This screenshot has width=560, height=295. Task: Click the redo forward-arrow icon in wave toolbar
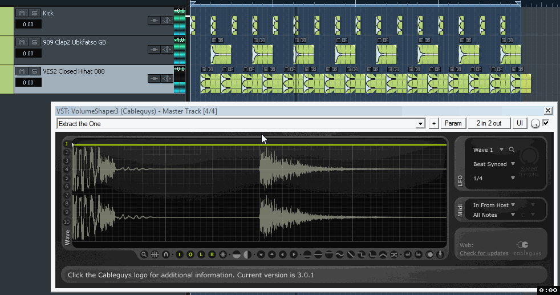pyautogui.click(x=419, y=254)
